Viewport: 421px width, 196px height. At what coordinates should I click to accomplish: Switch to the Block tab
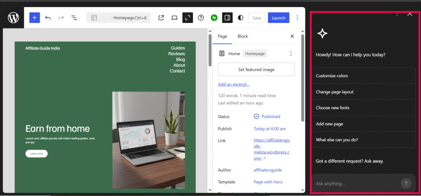click(x=243, y=36)
